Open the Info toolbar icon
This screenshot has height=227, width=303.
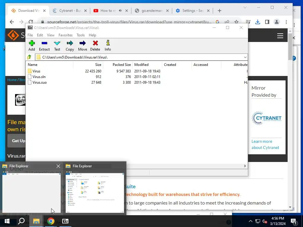(108, 46)
